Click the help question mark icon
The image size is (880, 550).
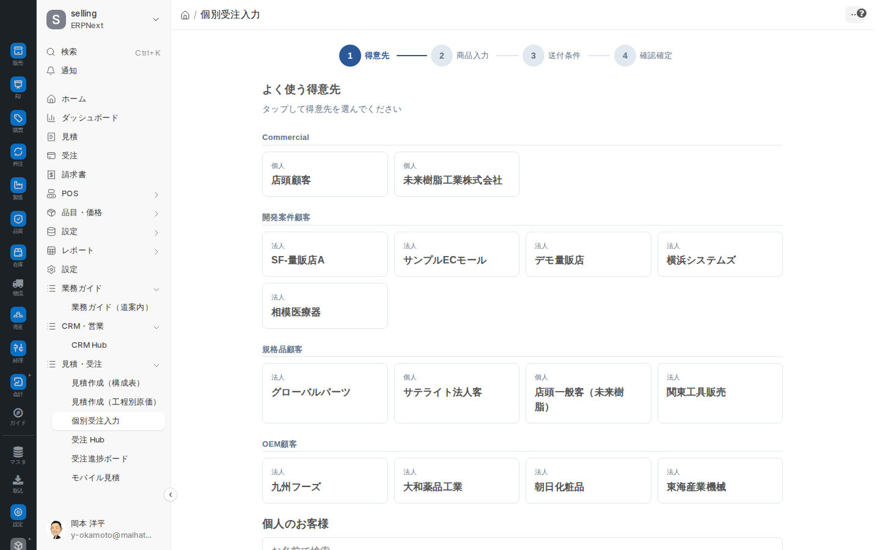click(862, 13)
